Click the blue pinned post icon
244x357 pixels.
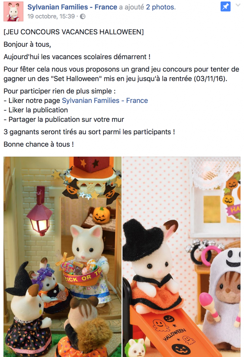point(226,7)
